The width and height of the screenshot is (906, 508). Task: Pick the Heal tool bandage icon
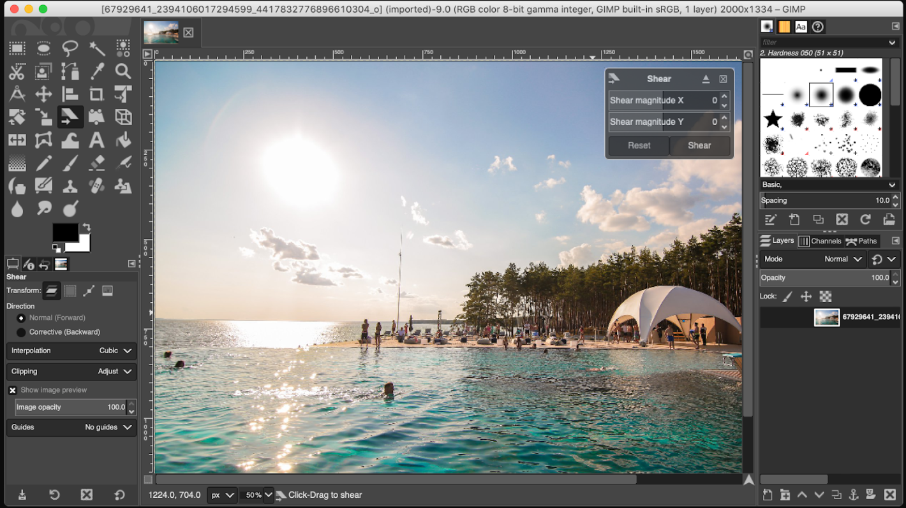tap(96, 186)
